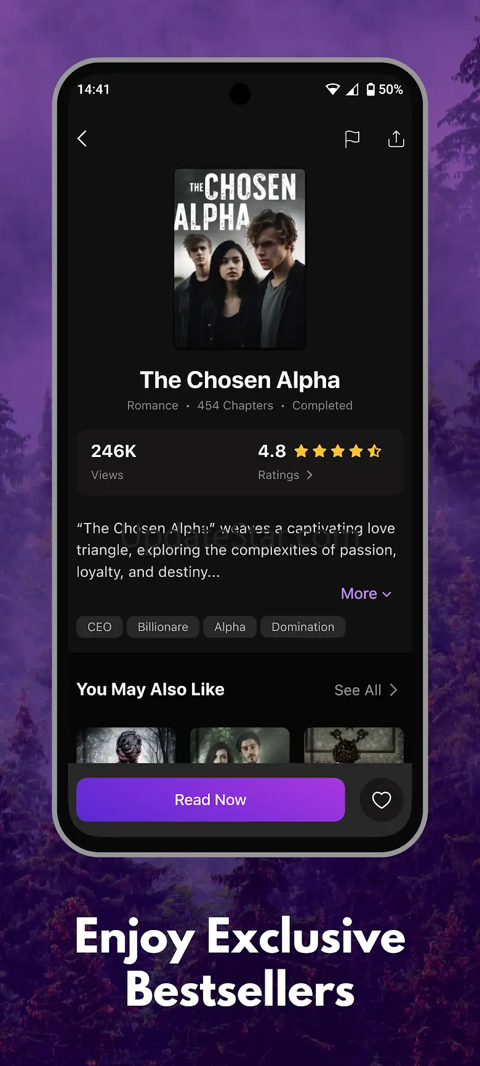Click the Wi-Fi status icon
The height and width of the screenshot is (1066, 480).
coord(332,90)
